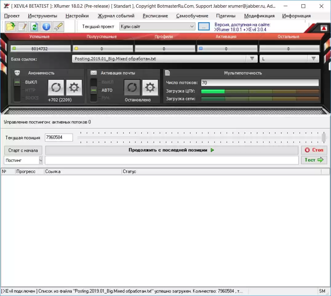Viewport: 331px width, 296px height.
Task: Open the blue info icon
Action: click(x=46, y=27)
